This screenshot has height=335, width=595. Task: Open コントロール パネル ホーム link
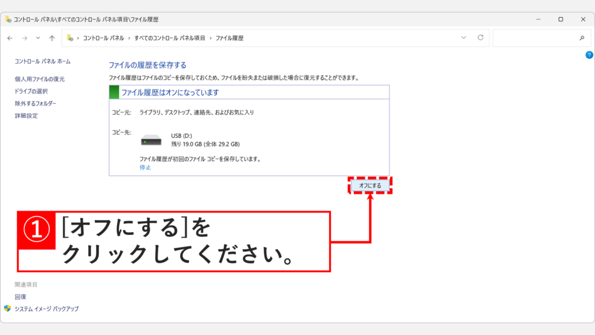pos(42,61)
